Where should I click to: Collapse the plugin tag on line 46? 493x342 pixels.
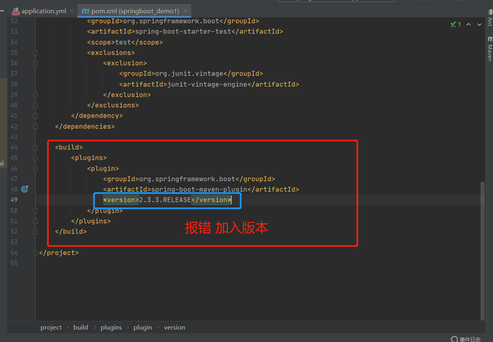click(x=35, y=168)
